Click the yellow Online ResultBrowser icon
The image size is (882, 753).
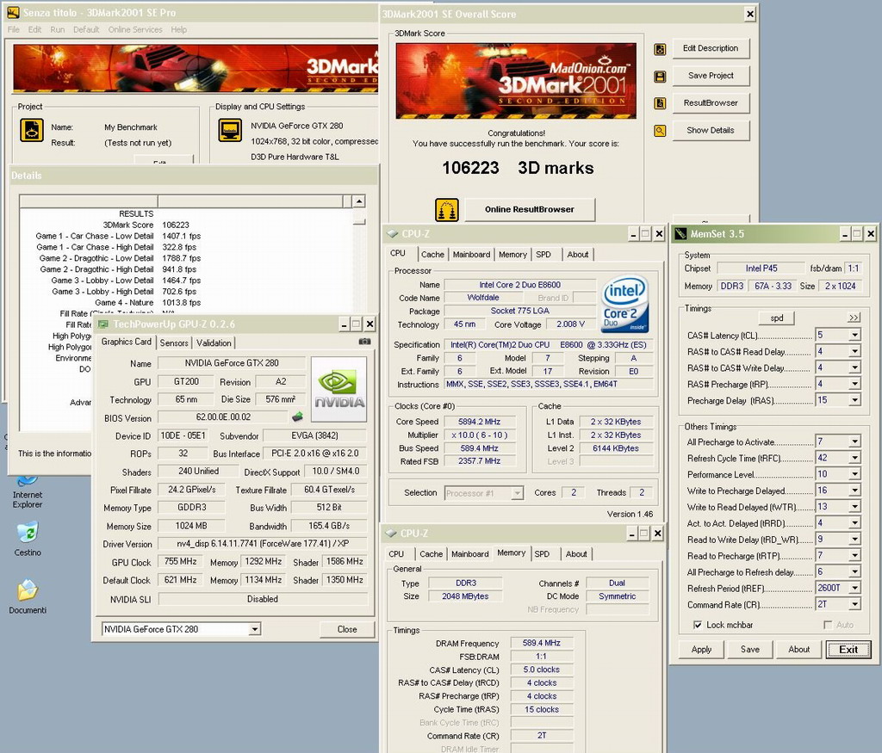pyautogui.click(x=447, y=210)
